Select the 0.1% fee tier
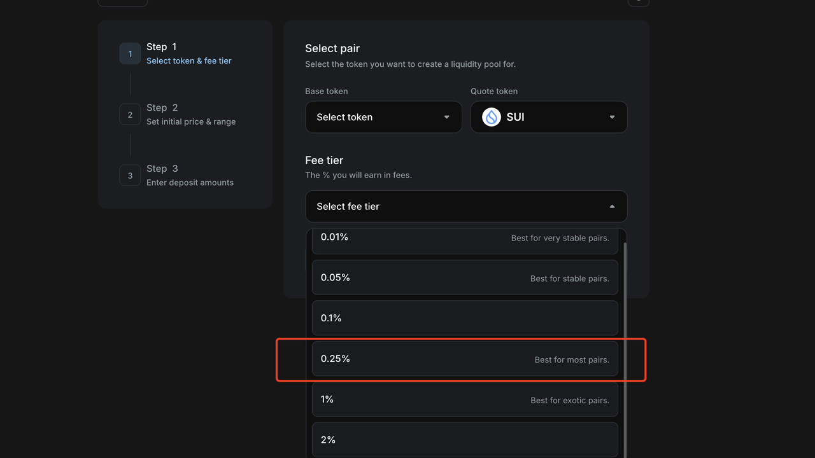 [465, 318]
